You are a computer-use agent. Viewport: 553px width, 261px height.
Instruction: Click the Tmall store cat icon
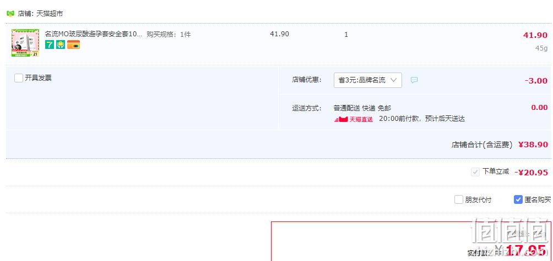[x=10, y=14]
